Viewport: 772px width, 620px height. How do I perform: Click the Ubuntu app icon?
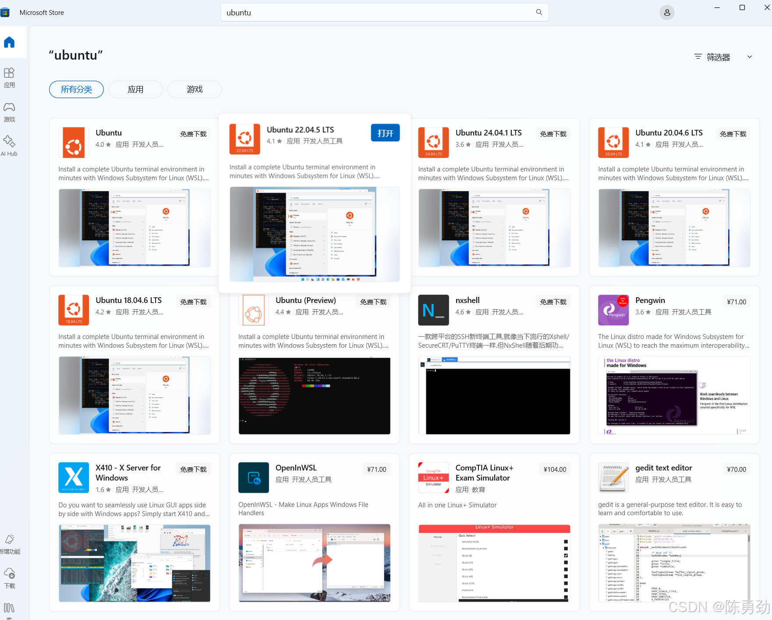point(74,143)
